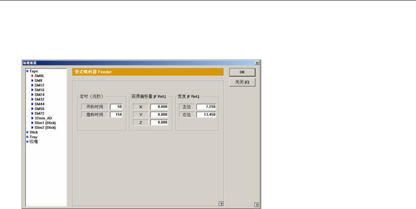The height and width of the screenshot is (209, 416).
Task: Close the 标准装置 dialog window
Action: (x=257, y=63)
